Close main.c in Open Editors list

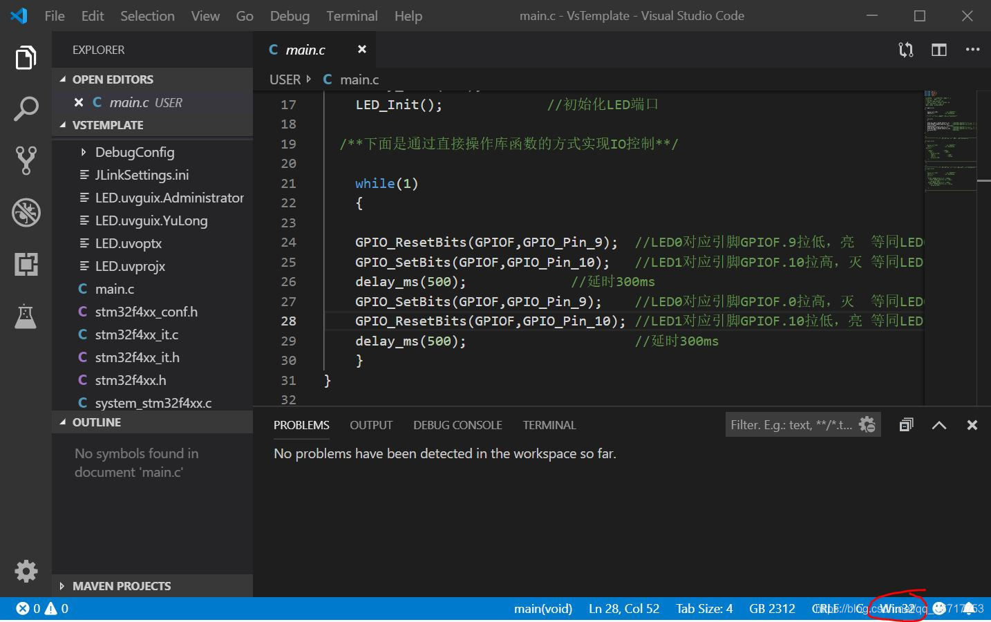pyautogui.click(x=79, y=102)
